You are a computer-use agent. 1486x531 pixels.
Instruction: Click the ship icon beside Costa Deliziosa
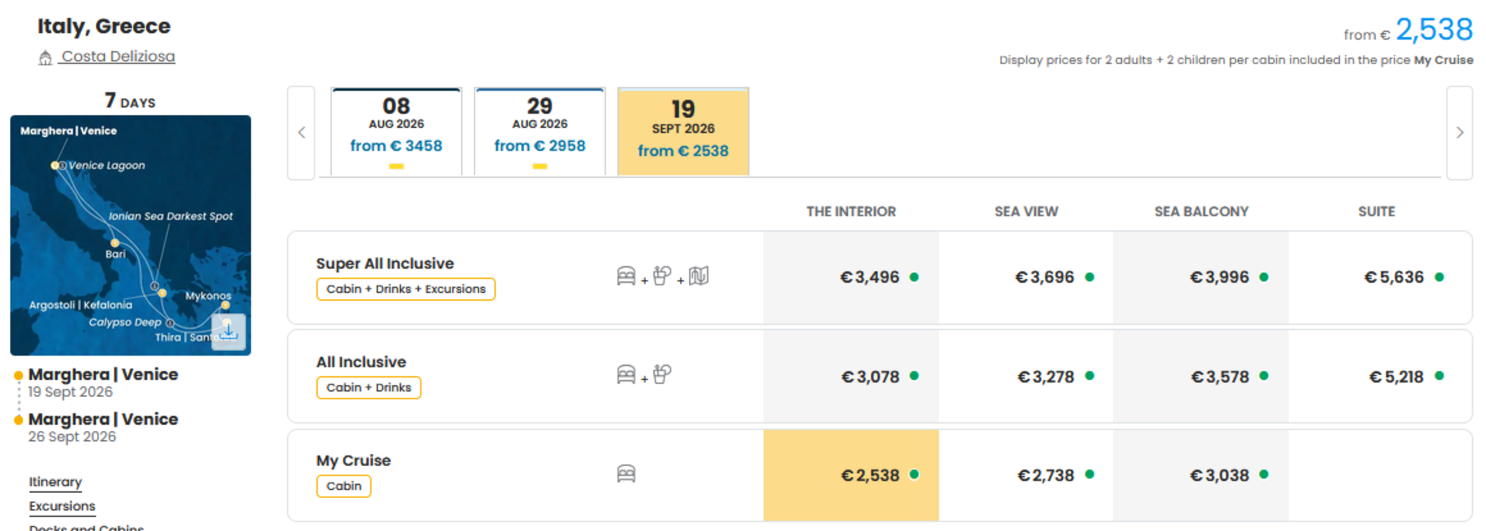[x=45, y=58]
